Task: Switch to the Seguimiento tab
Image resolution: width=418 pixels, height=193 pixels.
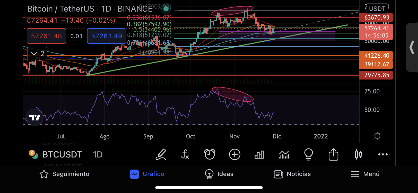Action: (64, 174)
